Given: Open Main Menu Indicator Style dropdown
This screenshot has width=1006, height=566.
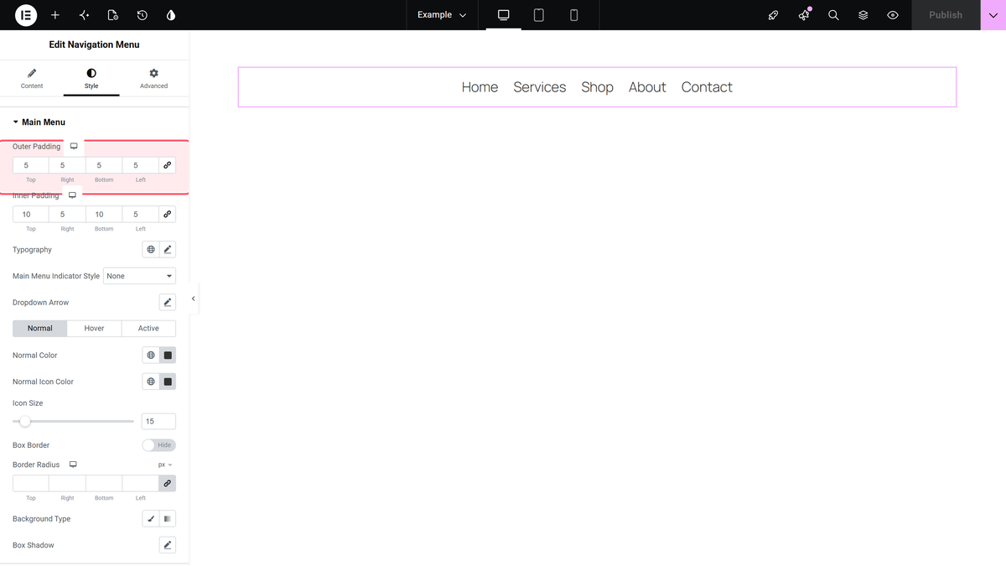Looking at the screenshot, I should pos(139,276).
